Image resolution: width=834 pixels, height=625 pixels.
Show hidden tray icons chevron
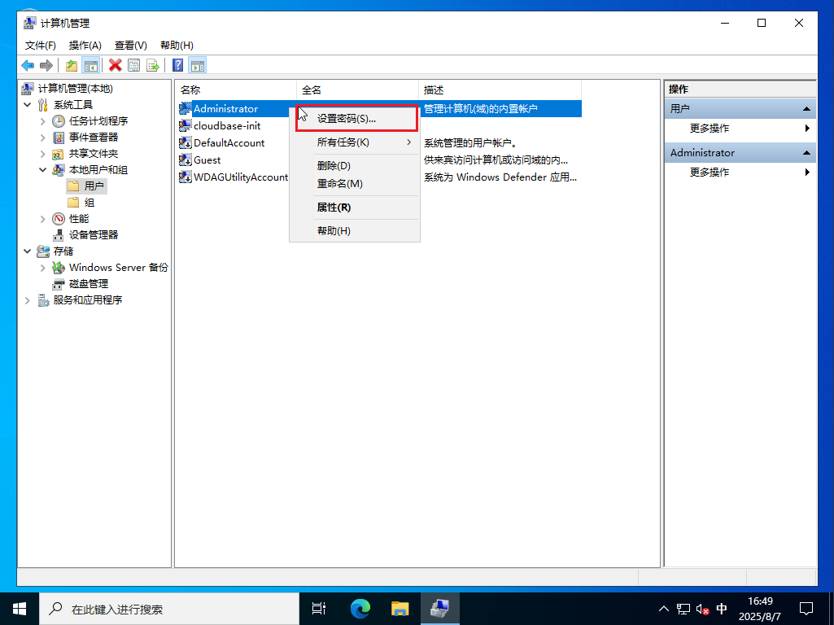tap(664, 609)
